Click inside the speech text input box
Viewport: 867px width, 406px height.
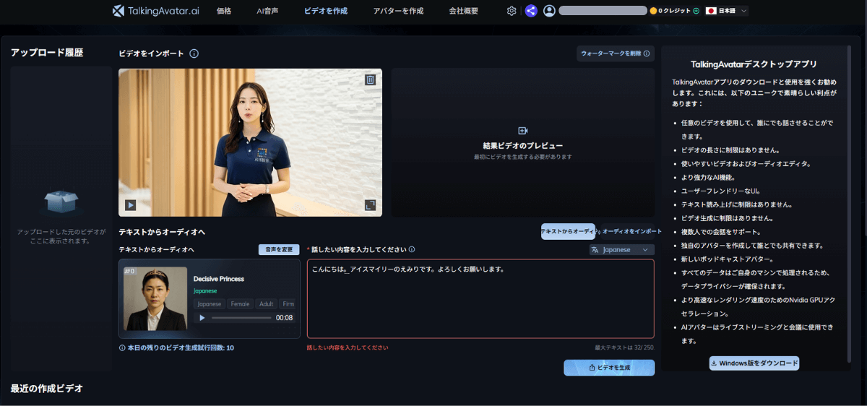pyautogui.click(x=480, y=303)
